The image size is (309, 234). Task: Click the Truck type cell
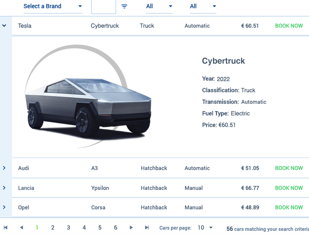pyautogui.click(x=147, y=26)
